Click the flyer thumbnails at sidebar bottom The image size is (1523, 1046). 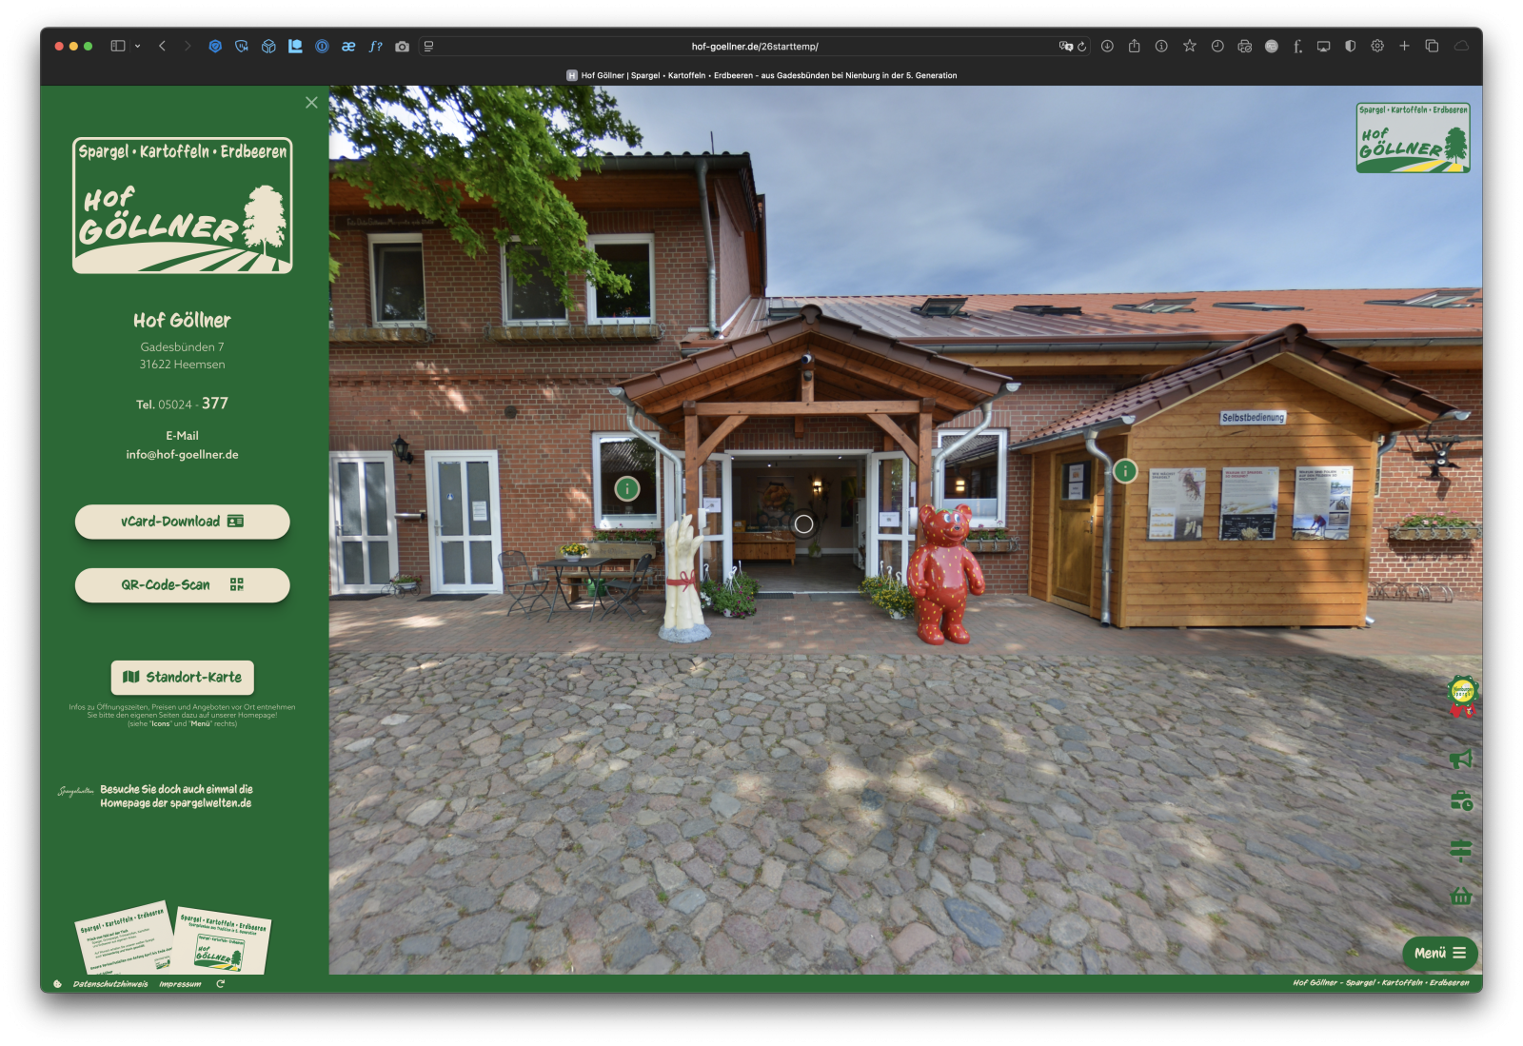click(x=173, y=937)
